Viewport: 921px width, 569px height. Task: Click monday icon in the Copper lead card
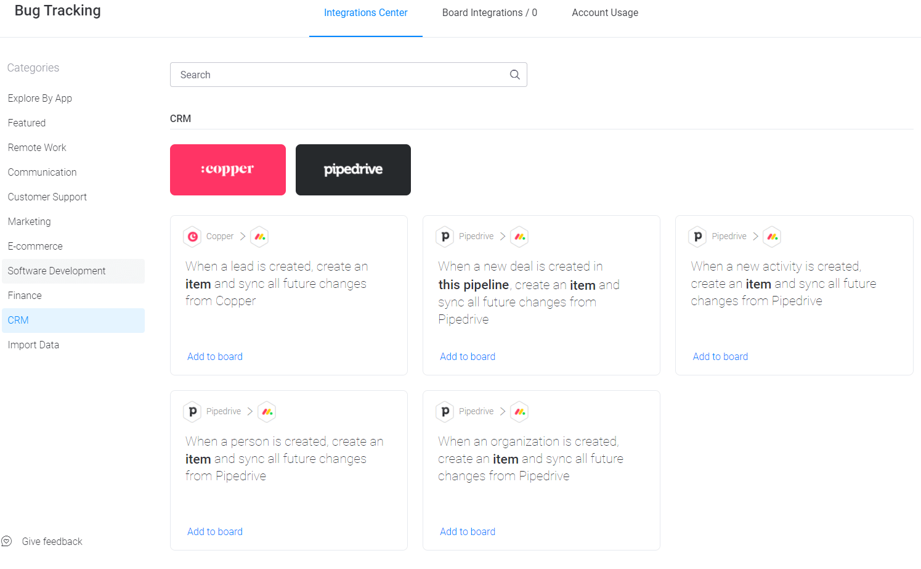(x=260, y=237)
